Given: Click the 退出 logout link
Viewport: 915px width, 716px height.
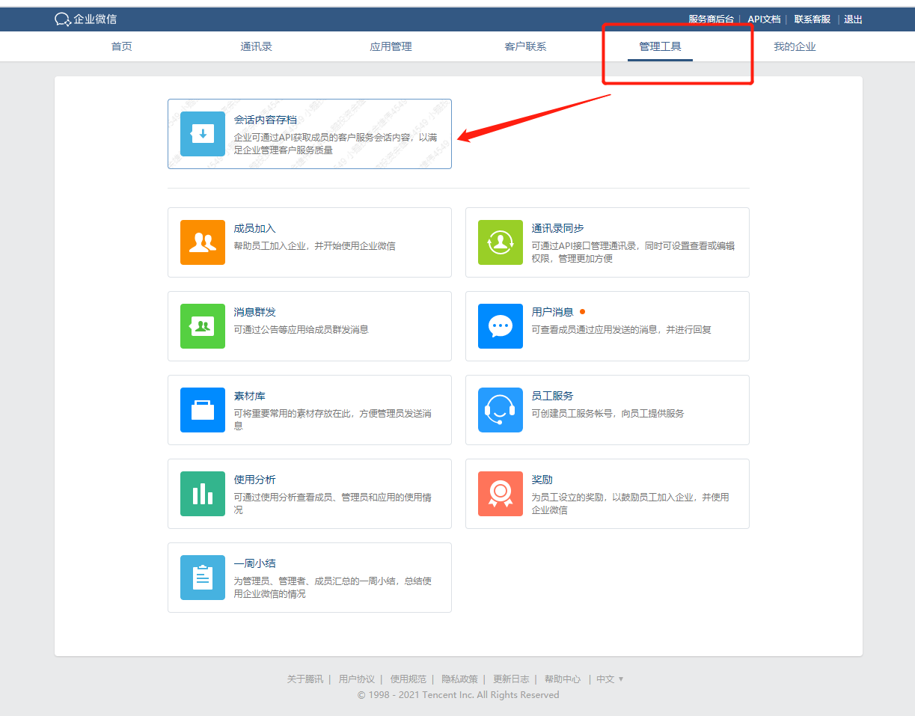Looking at the screenshot, I should [x=853, y=19].
